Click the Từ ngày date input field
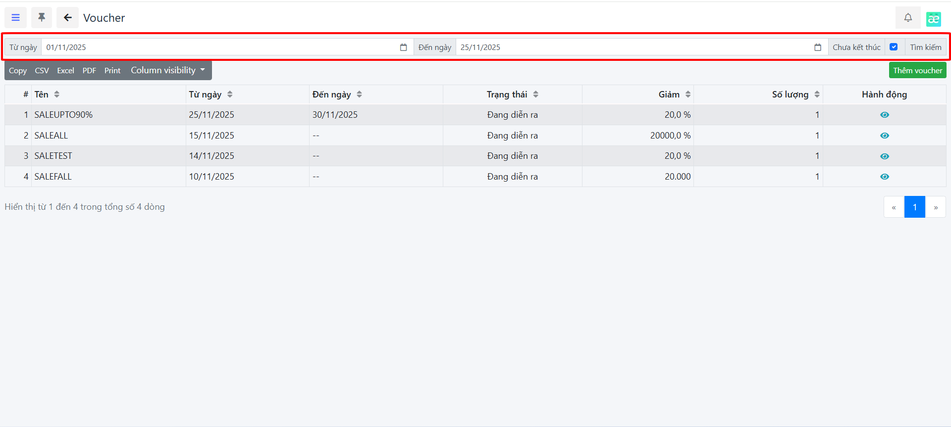The height and width of the screenshot is (427, 951). click(x=218, y=47)
